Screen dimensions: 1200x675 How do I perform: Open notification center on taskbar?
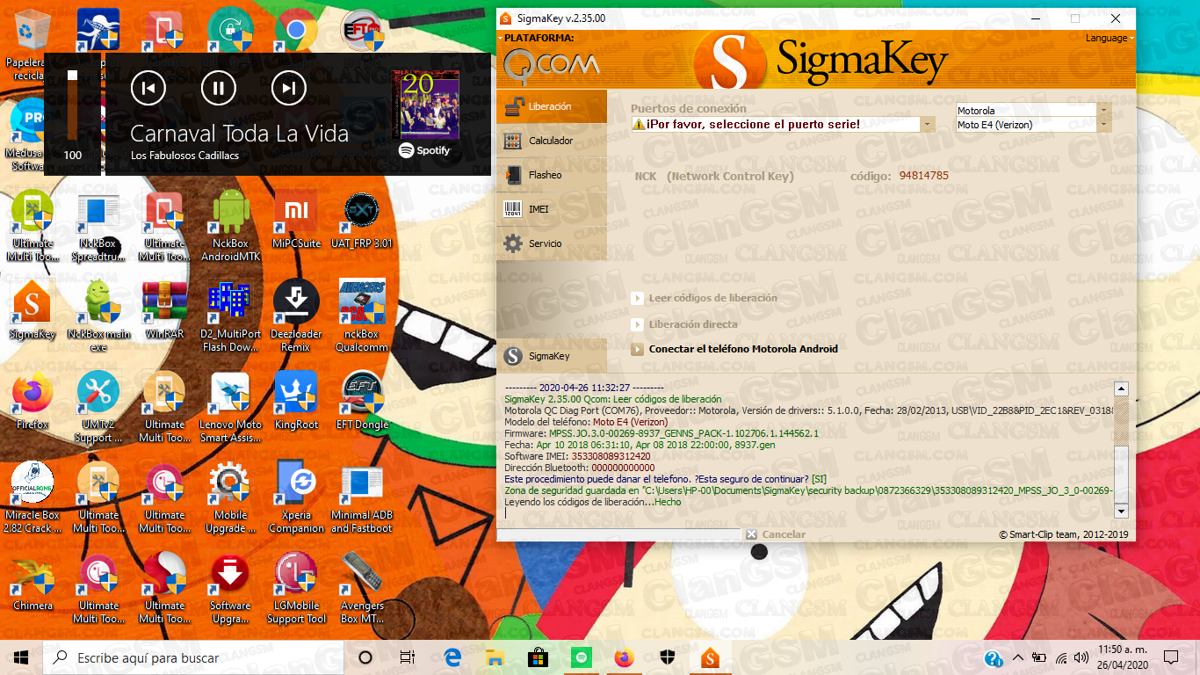(1171, 657)
